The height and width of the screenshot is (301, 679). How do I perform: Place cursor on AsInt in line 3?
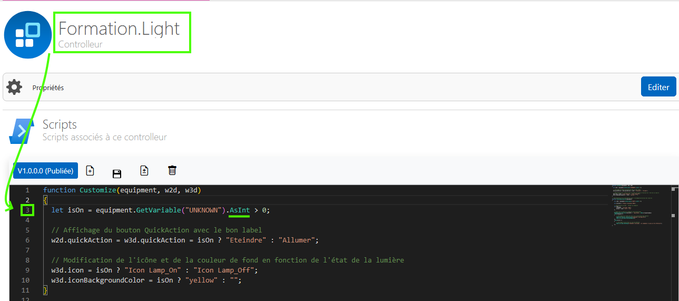coord(240,210)
